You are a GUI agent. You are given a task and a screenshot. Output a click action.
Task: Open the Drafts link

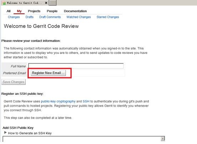(30, 17)
